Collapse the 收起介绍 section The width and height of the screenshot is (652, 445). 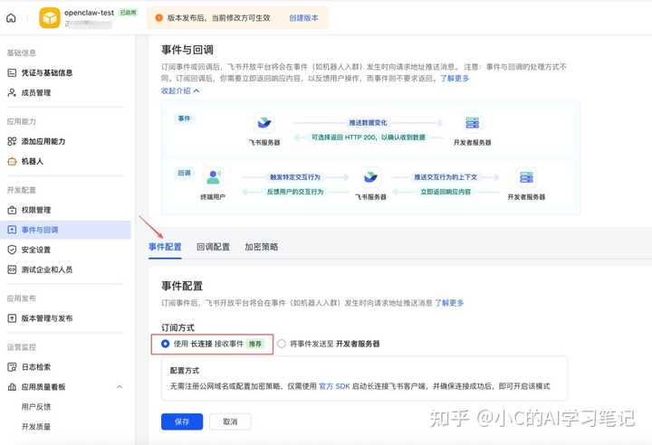[180, 90]
